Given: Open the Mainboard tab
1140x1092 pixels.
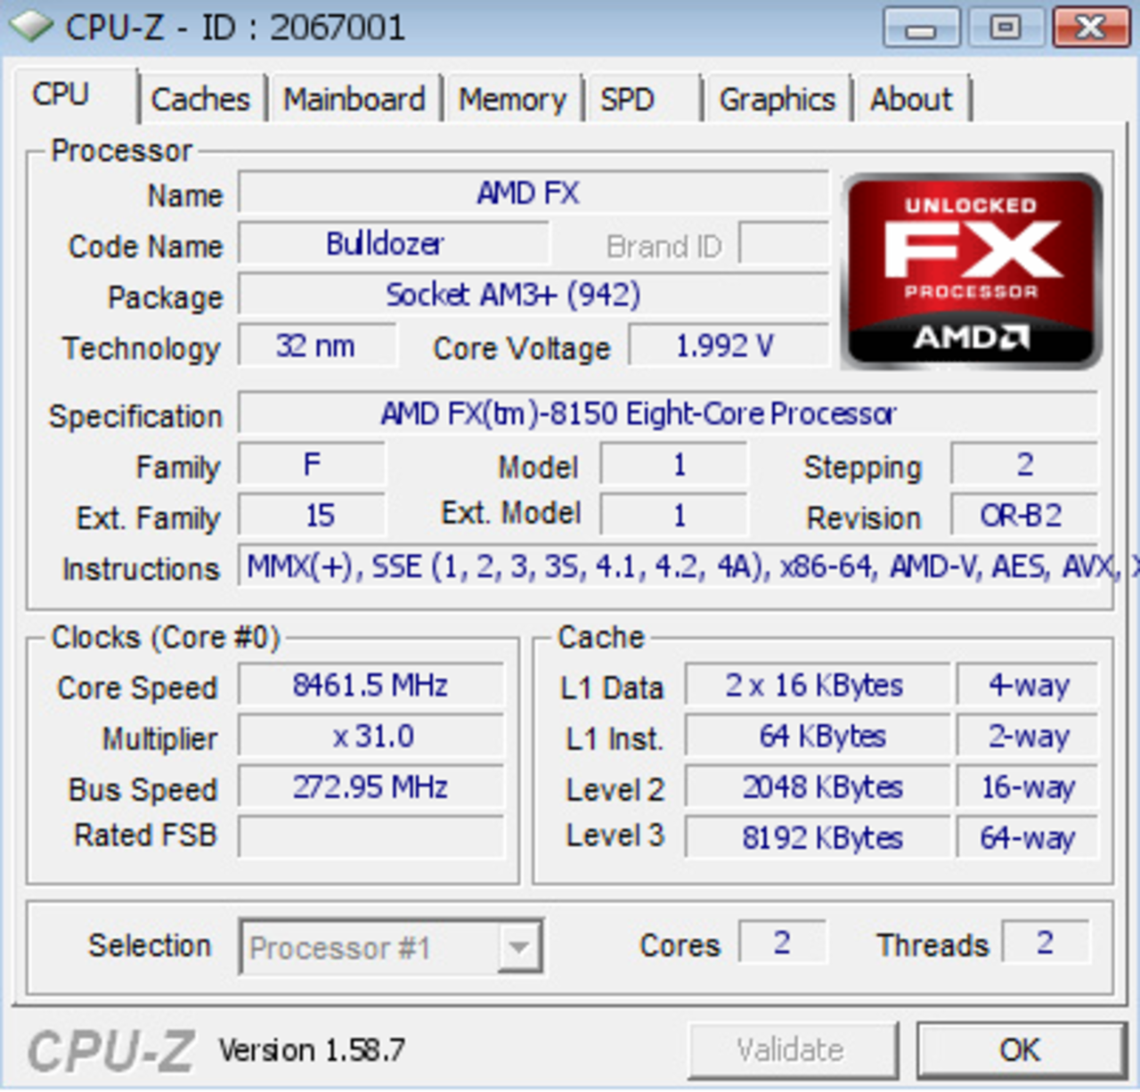Looking at the screenshot, I should point(354,99).
